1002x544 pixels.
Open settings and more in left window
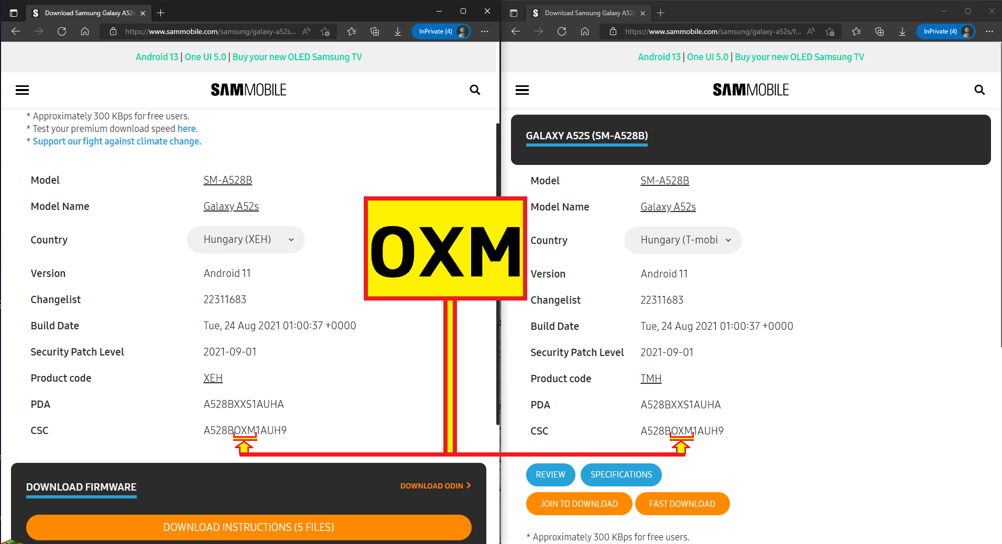coord(485,31)
